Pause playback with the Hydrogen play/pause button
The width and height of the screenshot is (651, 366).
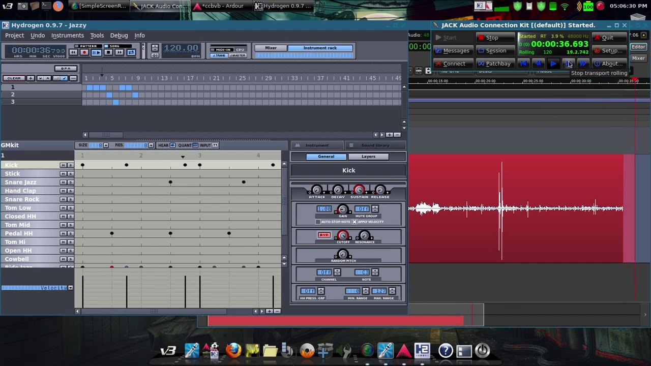coord(96,52)
